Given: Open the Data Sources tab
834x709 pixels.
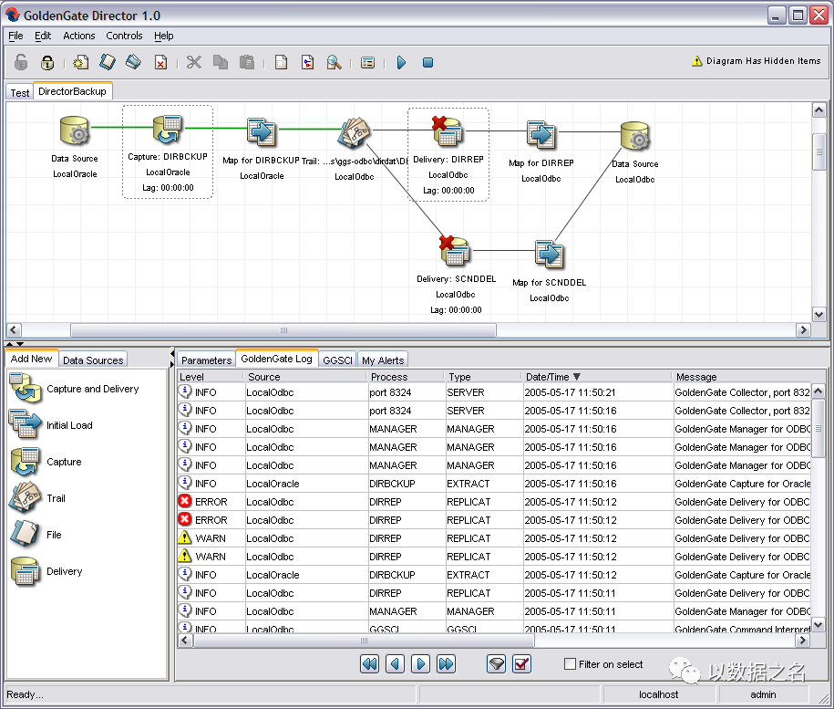Looking at the screenshot, I should [x=93, y=360].
